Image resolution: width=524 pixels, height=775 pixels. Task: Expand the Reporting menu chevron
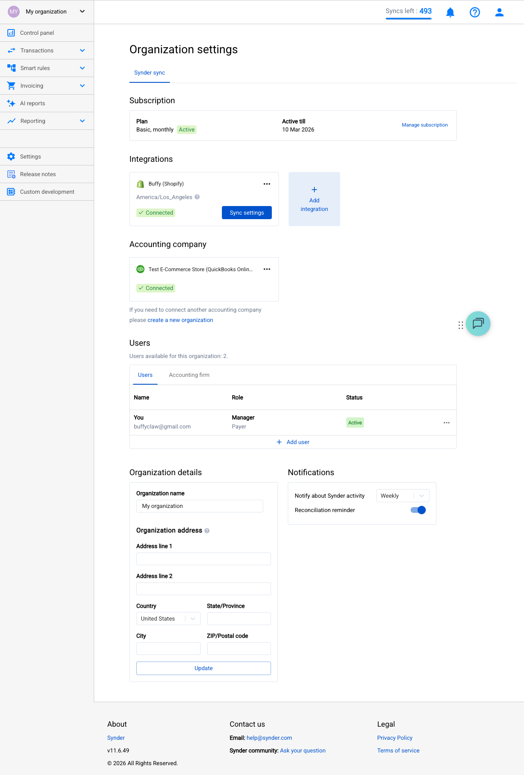pos(82,121)
